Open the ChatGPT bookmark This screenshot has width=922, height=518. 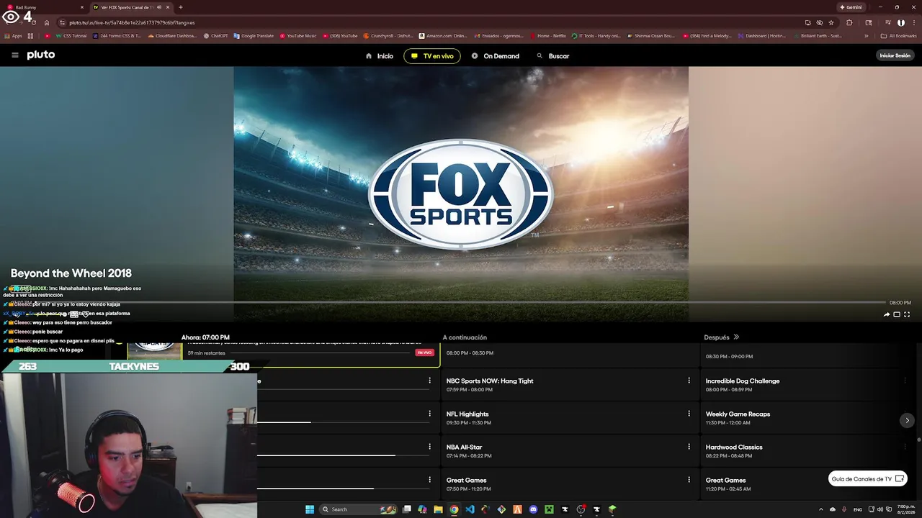[216, 36]
